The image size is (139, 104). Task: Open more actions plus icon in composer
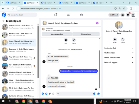tap(43, 93)
